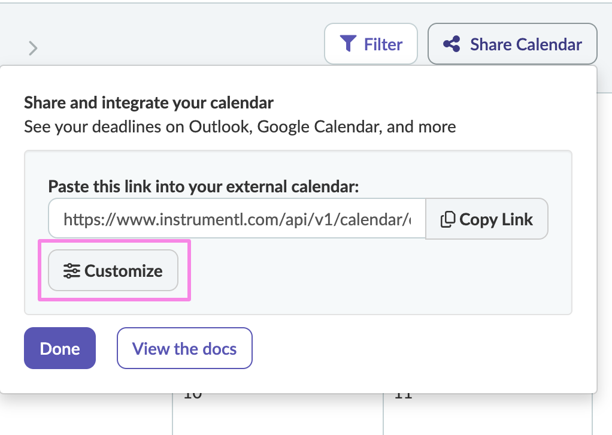Click the "Share and integrate your calendar" heading

click(149, 102)
